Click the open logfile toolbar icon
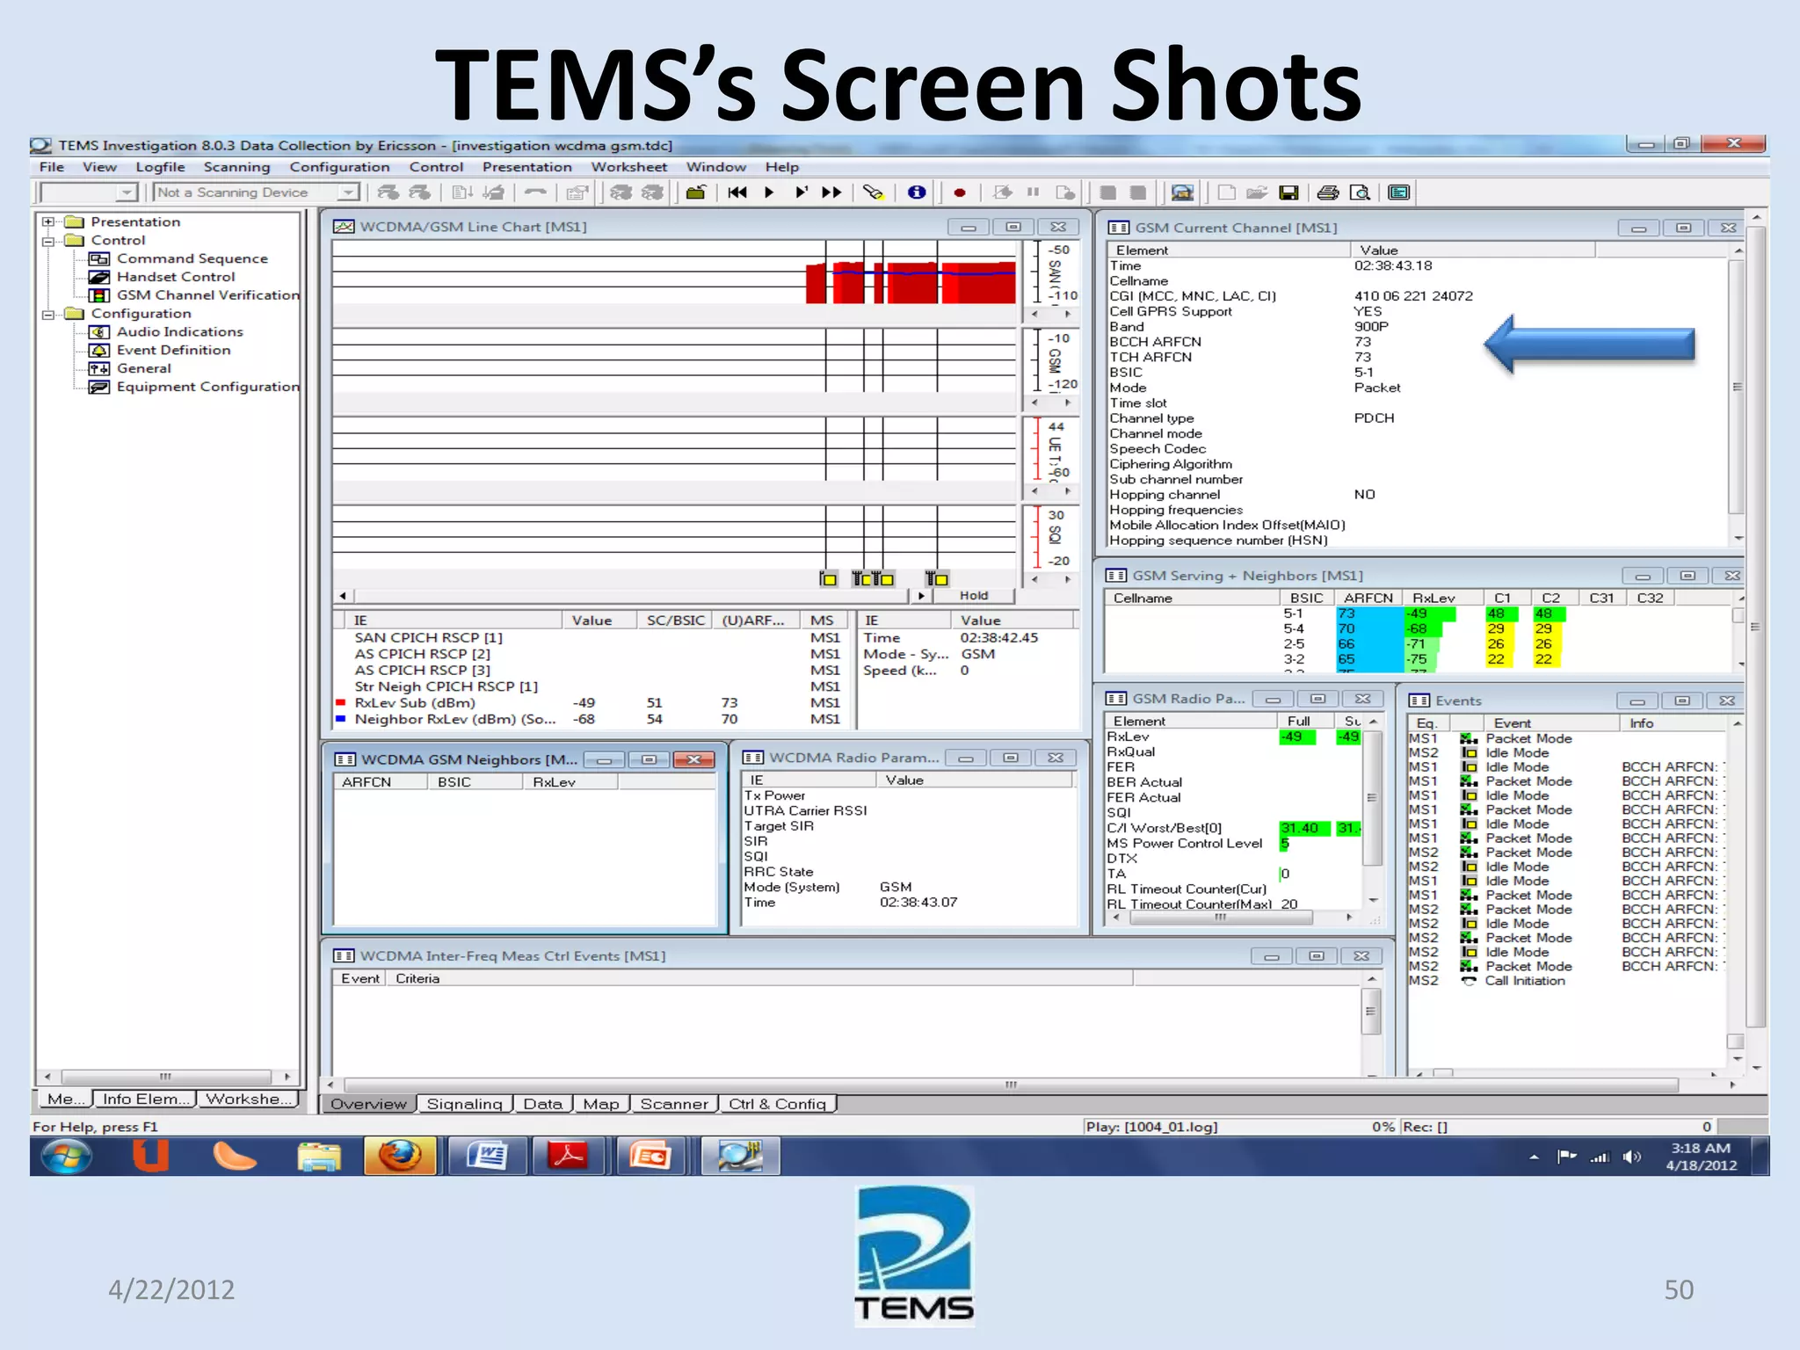The image size is (1800, 1350). (x=696, y=192)
